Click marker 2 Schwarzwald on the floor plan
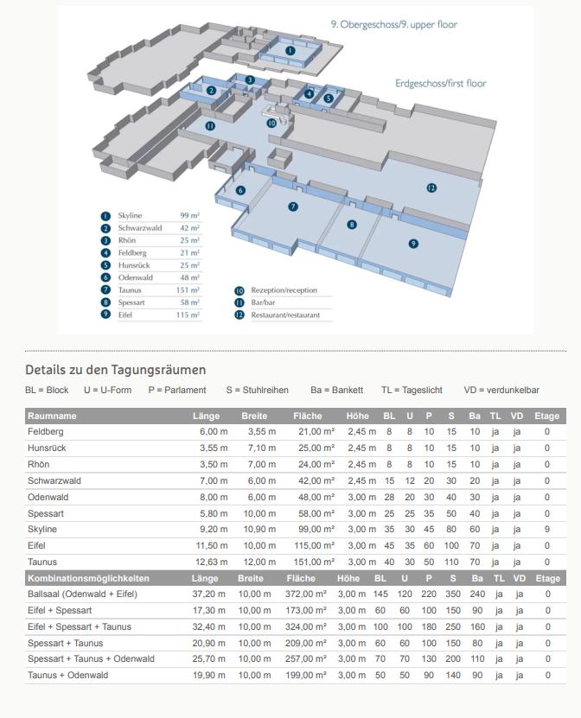This screenshot has width=581, height=718. [x=211, y=90]
